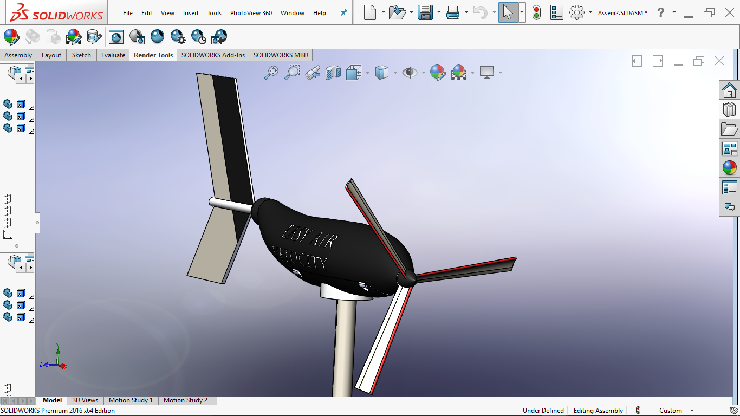Viewport: 740px width, 416px height.
Task: Open the Window menu
Action: click(x=293, y=13)
